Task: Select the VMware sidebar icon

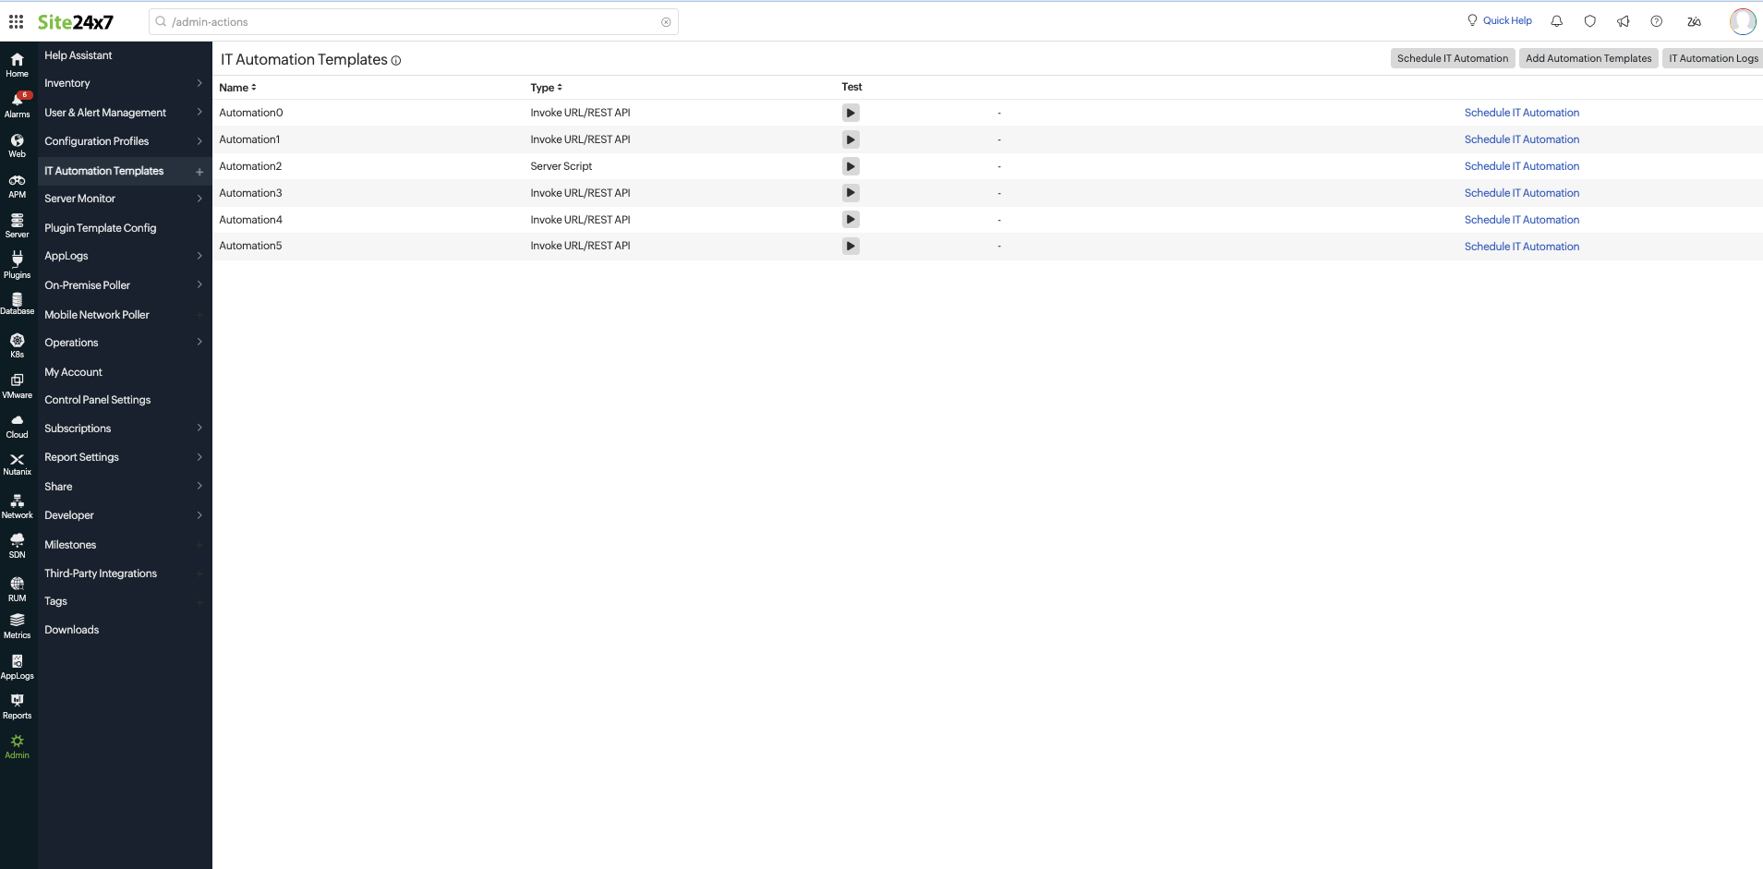Action: pos(17,385)
